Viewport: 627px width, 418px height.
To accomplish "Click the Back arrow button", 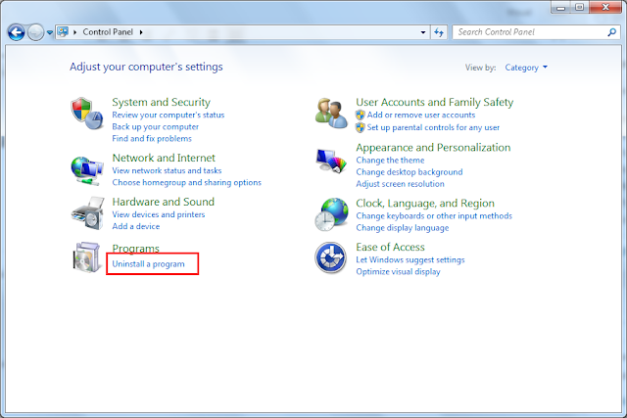I will click(x=17, y=32).
